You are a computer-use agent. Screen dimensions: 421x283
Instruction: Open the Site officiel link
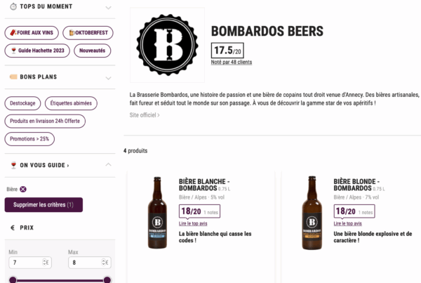[x=145, y=115]
